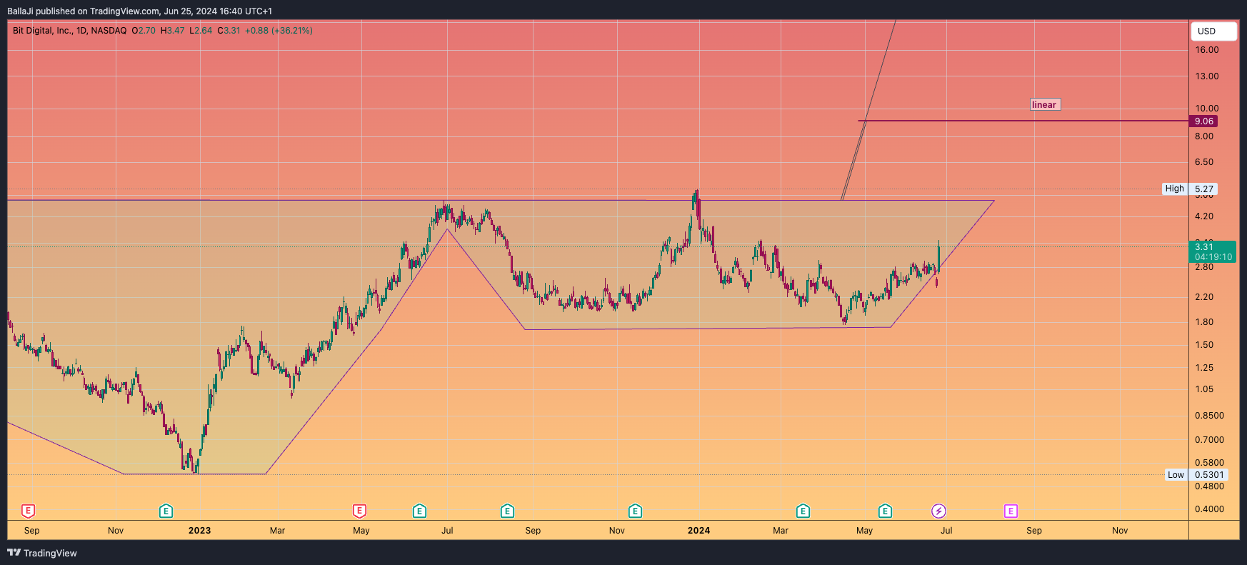1247x565 pixels.
Task: Click the Bit Digital, Inc. symbol title
Action: click(x=69, y=31)
